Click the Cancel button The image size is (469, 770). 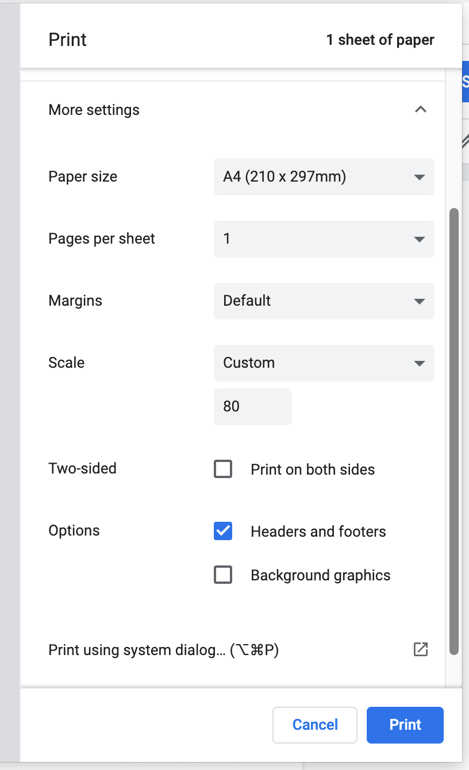click(x=314, y=725)
